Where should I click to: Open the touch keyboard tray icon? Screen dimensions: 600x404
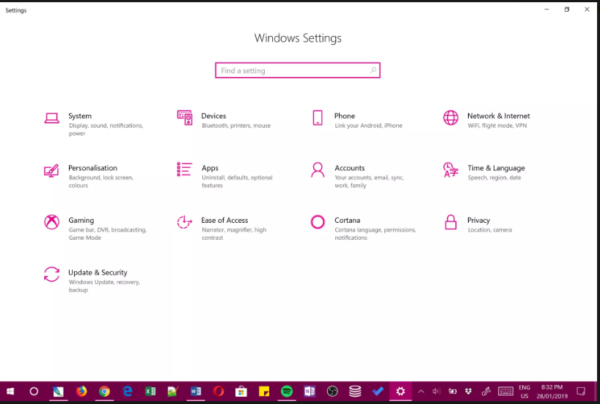[505, 392]
